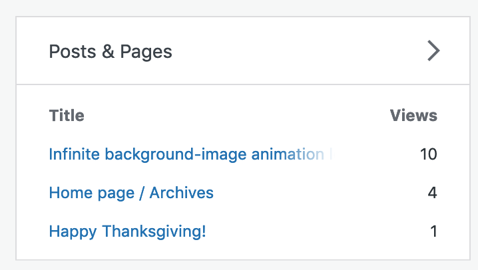
Task: Click the blank gap between Home page and 4
Action: point(320,193)
